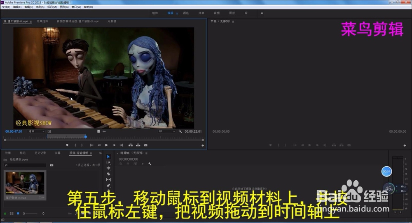
Task: Switch to 音频剪辑混合器 tab
Action: tap(77, 21)
